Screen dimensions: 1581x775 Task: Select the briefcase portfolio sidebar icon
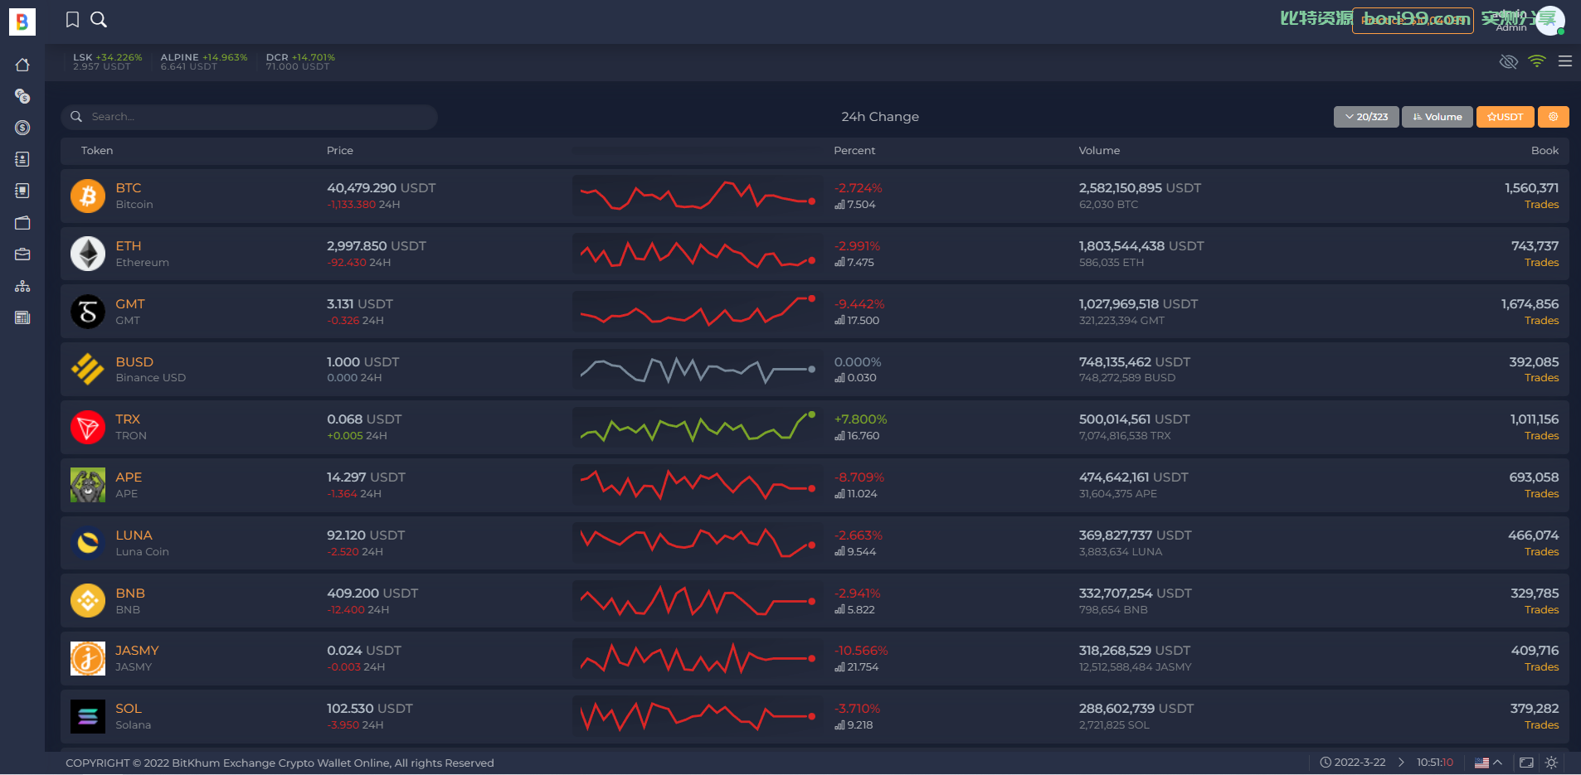22,254
